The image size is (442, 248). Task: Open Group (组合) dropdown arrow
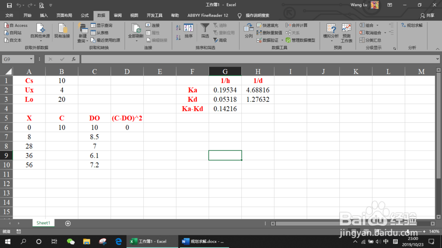pyautogui.click(x=378, y=25)
